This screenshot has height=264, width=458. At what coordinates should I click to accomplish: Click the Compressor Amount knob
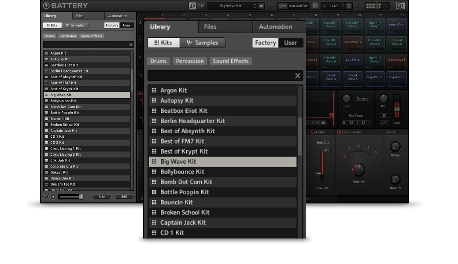click(358, 169)
